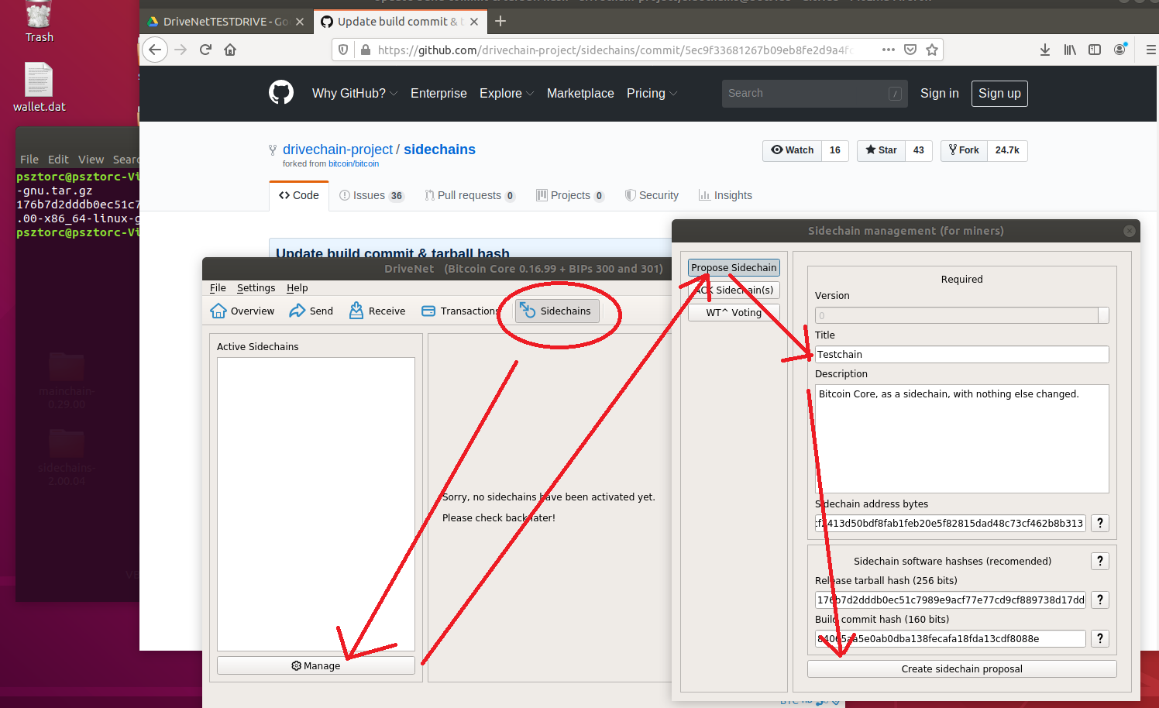The image size is (1159, 708).
Task: Open Receive in DriveNet toolbar
Action: pos(377,311)
